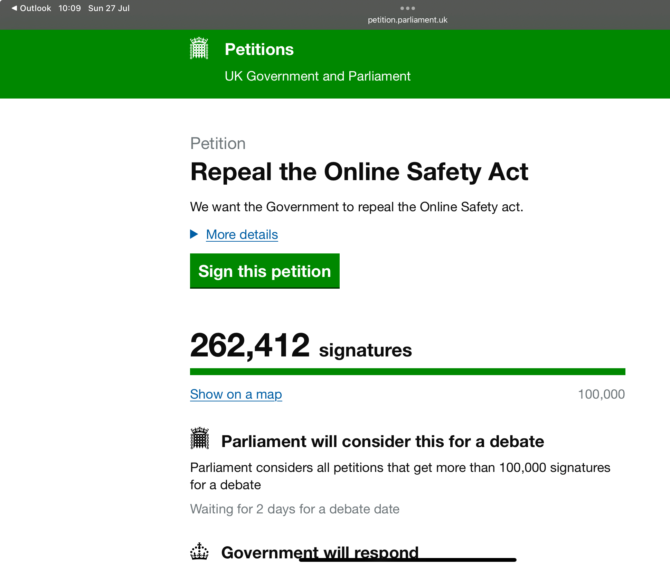
Task: Click the portcullis icon beside the debate heading
Action: [200, 438]
